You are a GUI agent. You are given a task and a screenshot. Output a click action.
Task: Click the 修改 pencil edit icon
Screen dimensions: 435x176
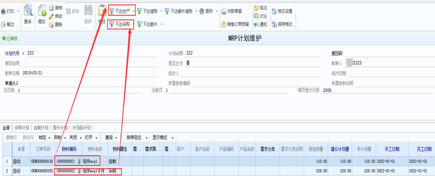[52, 16]
